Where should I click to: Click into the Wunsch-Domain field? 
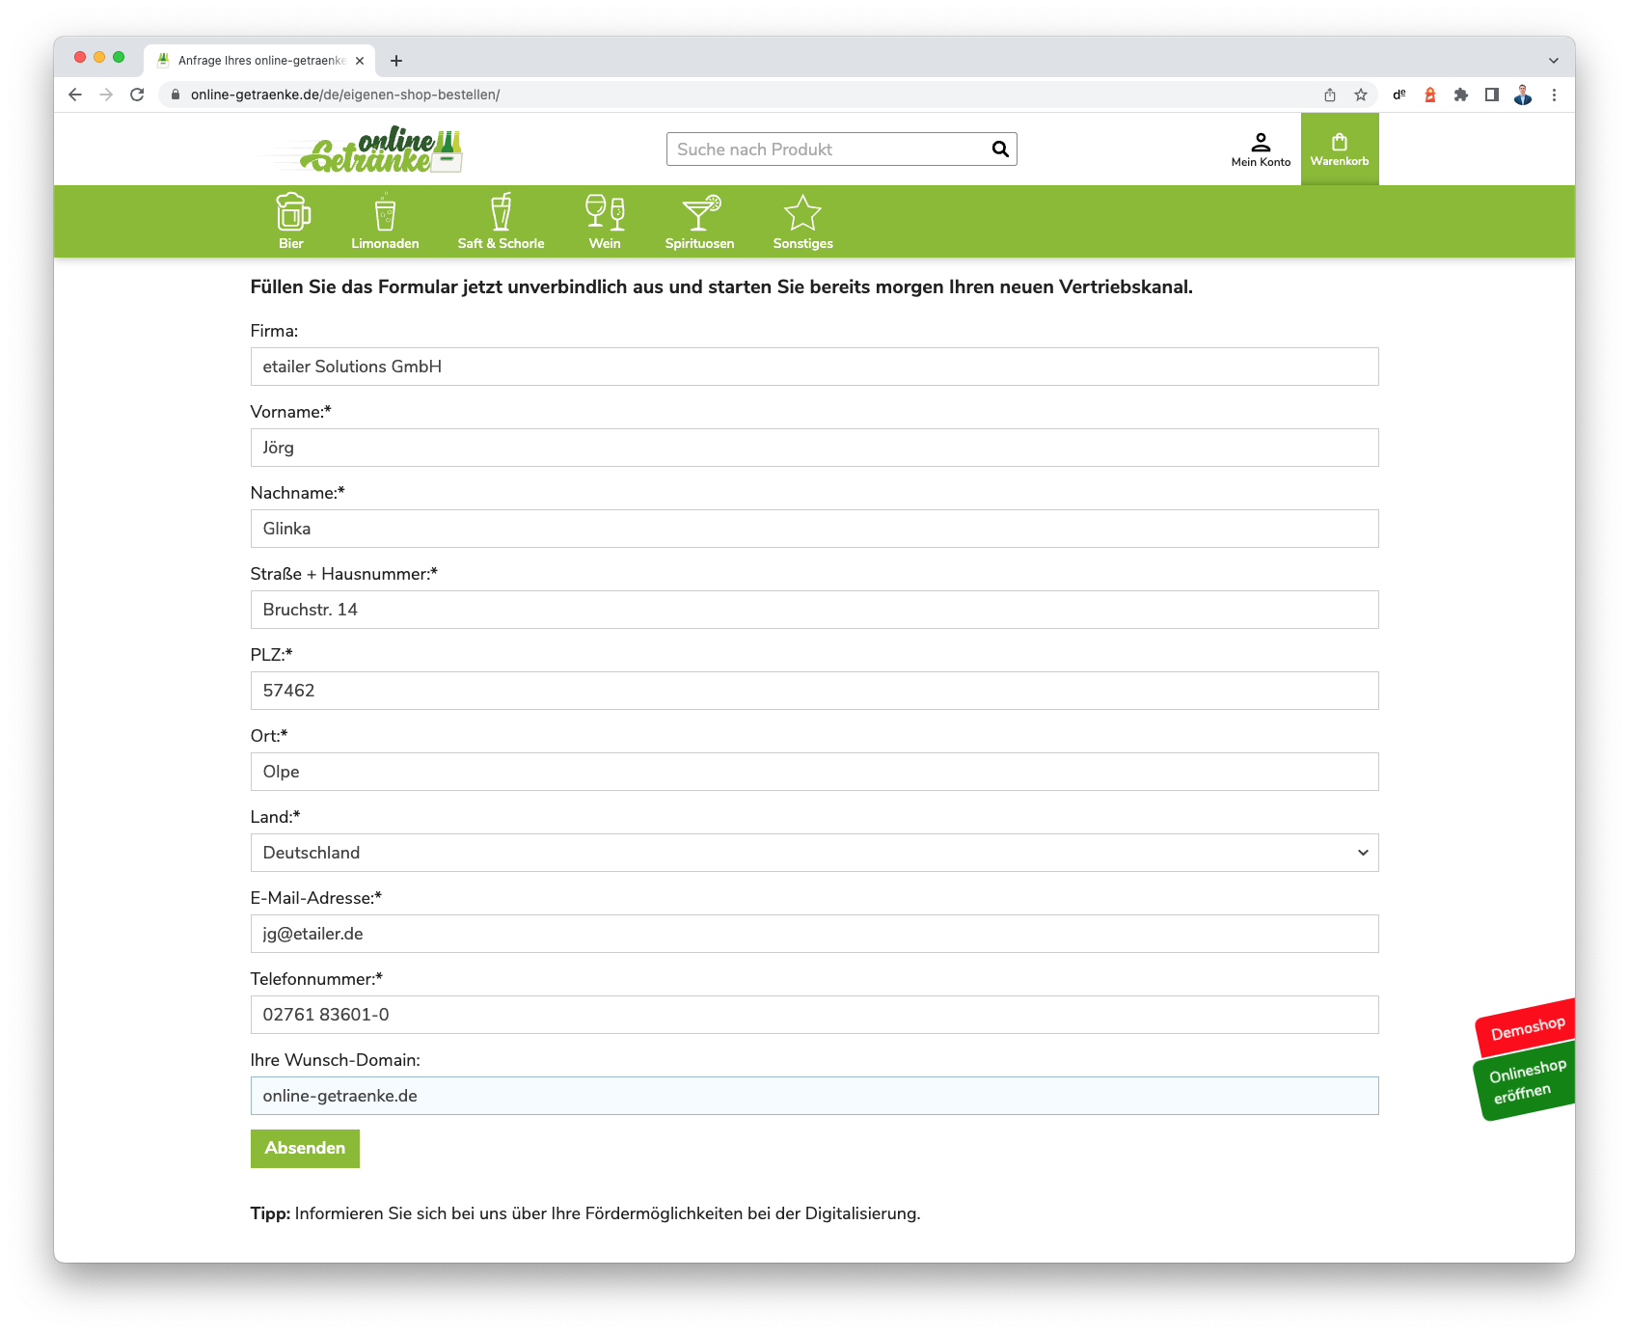coord(814,1096)
